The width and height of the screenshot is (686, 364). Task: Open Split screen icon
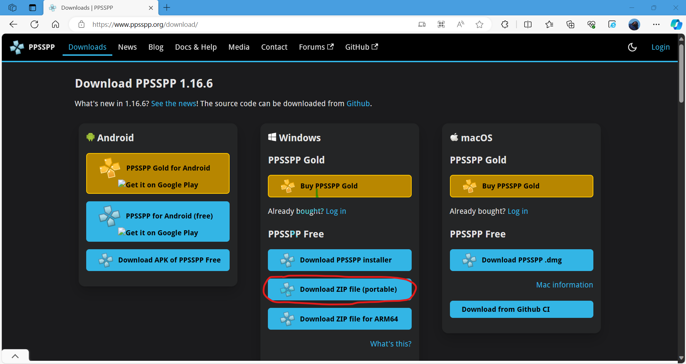click(x=528, y=24)
